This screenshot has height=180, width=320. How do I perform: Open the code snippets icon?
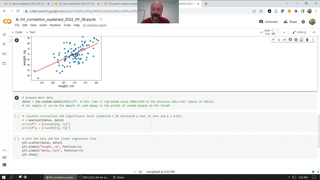4,150
